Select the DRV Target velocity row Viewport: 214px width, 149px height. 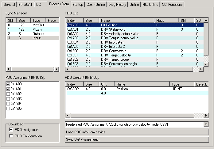[135, 55]
